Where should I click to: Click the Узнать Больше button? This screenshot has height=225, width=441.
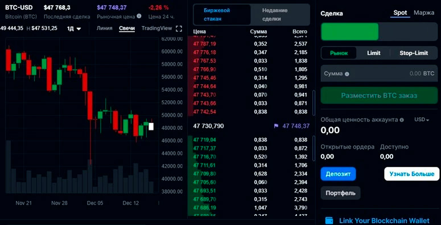click(412, 174)
